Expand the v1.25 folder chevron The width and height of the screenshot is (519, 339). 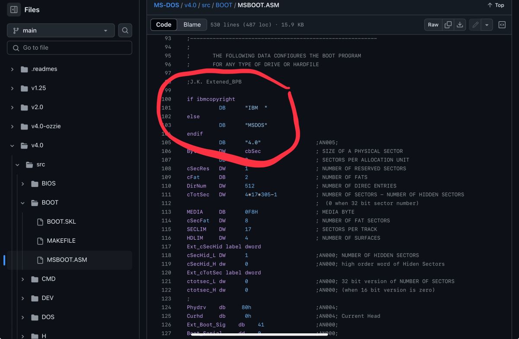[x=12, y=88]
